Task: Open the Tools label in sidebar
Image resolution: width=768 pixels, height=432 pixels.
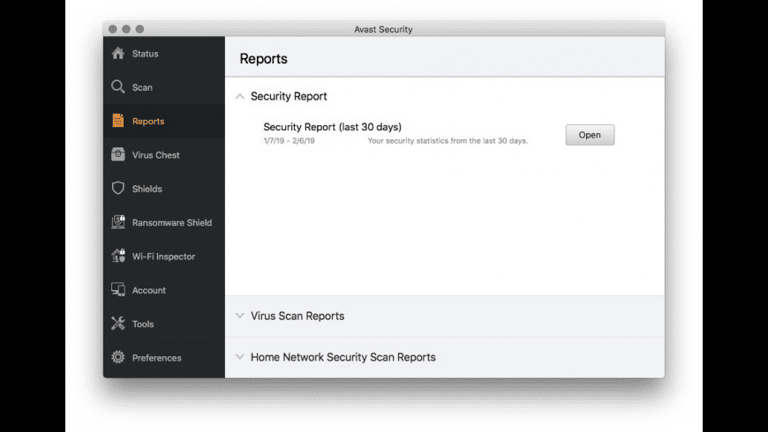Action: pyautogui.click(x=143, y=324)
